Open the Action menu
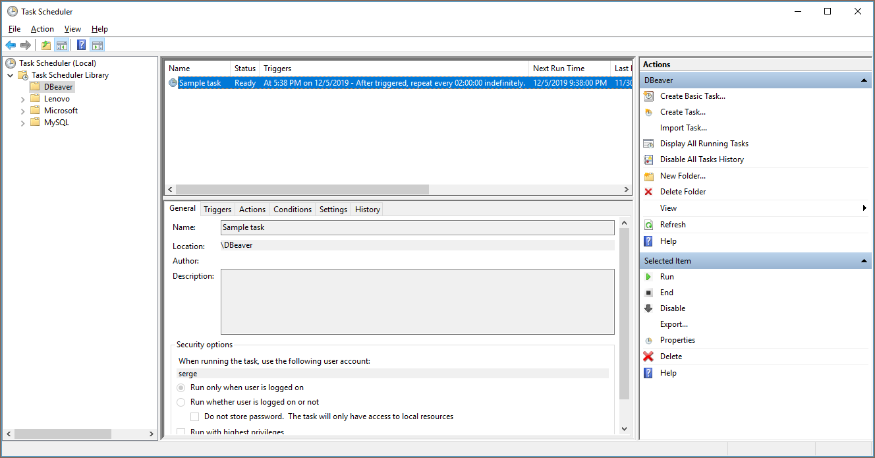 (x=42, y=29)
